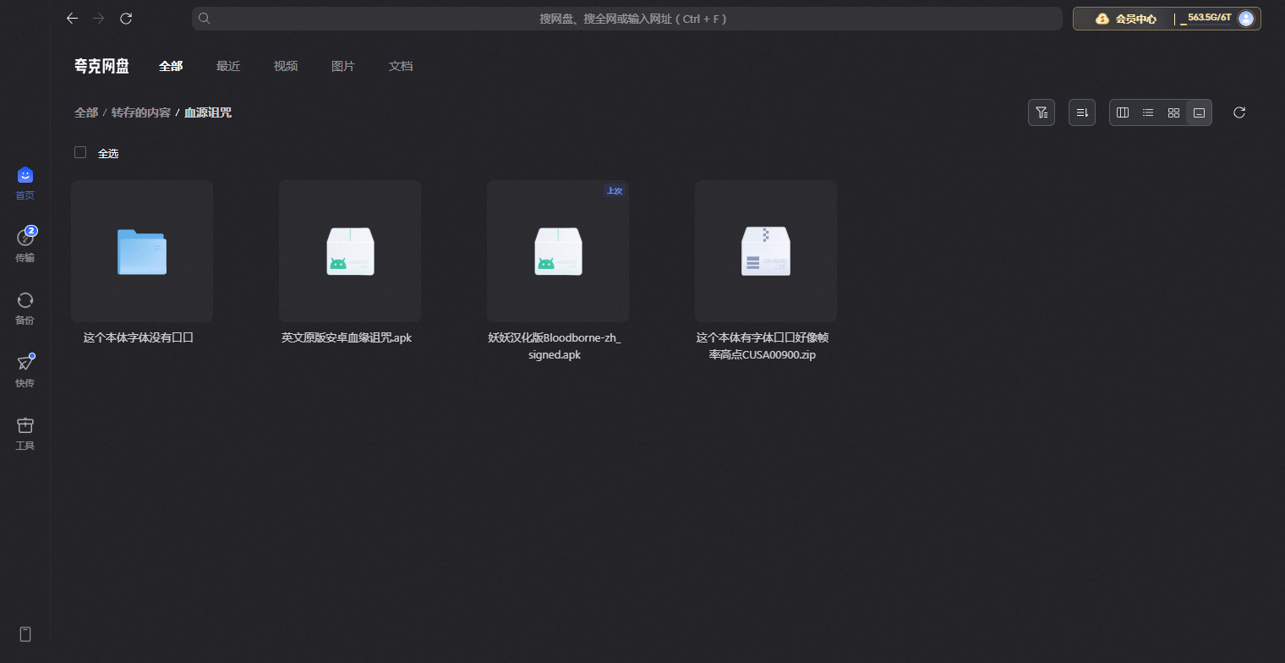Switch to list view layout

pyautogui.click(x=1148, y=112)
